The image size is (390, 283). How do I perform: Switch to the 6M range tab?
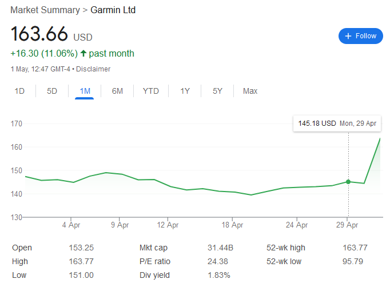coord(117,91)
